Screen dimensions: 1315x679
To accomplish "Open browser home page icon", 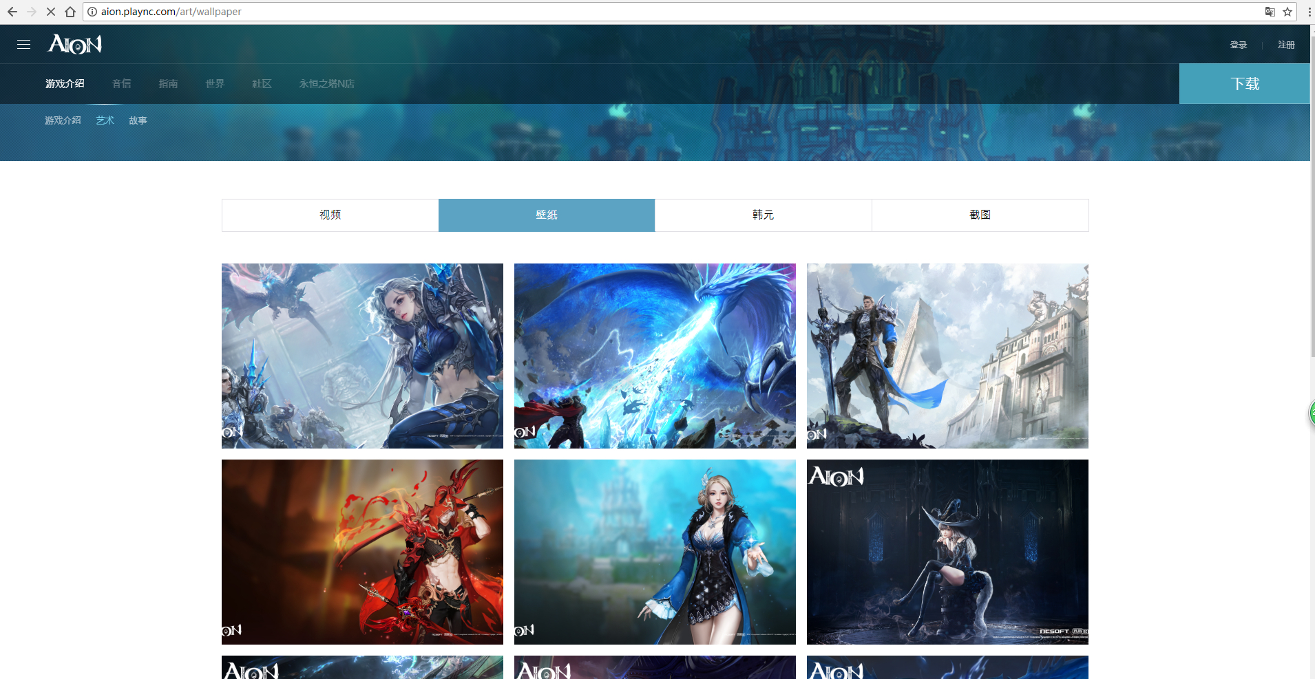I will coord(70,12).
